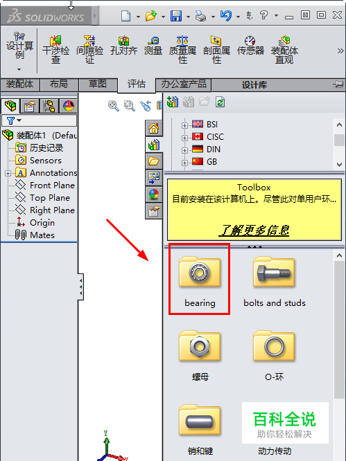The width and height of the screenshot is (346, 461).
Task: Expand the CISC standard node
Action: coord(184,138)
